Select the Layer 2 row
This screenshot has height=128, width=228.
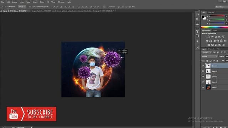214,71
